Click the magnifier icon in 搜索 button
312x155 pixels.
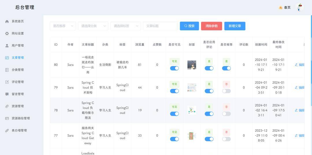click(x=186, y=26)
